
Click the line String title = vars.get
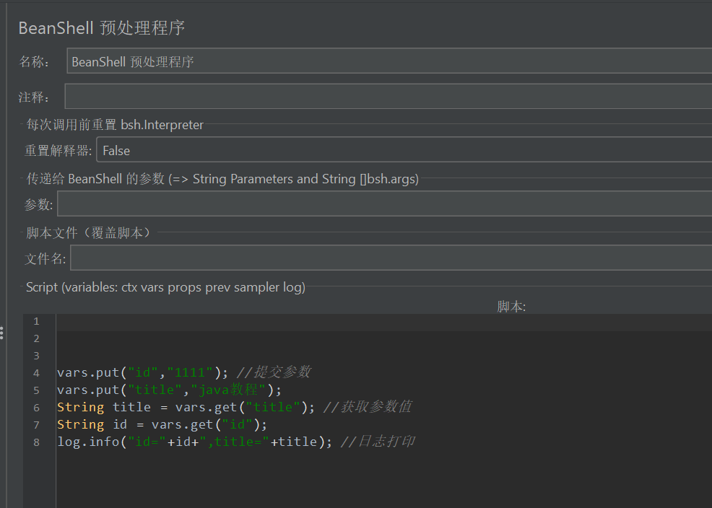coord(186,407)
